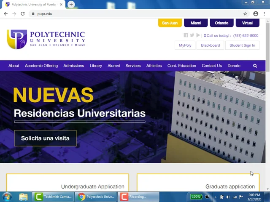
Task: Click the padlock site info icon
Action: tap(33, 14)
